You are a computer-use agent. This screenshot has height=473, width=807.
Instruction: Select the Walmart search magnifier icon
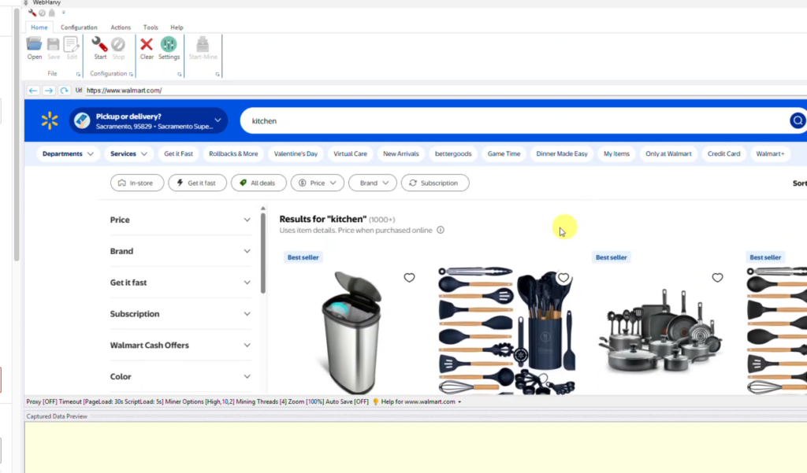pyautogui.click(x=797, y=120)
